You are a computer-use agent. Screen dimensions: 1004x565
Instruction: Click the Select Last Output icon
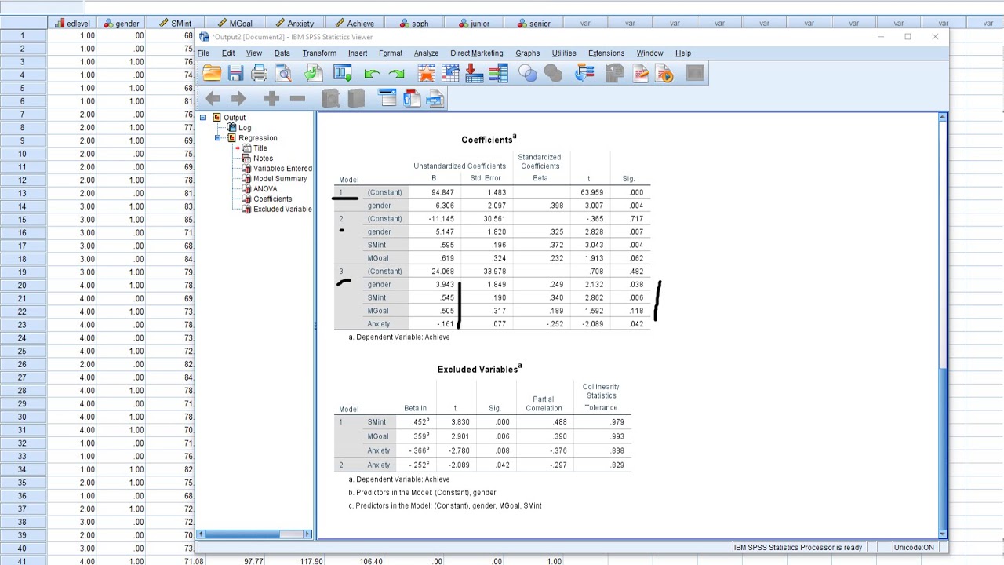tap(584, 74)
